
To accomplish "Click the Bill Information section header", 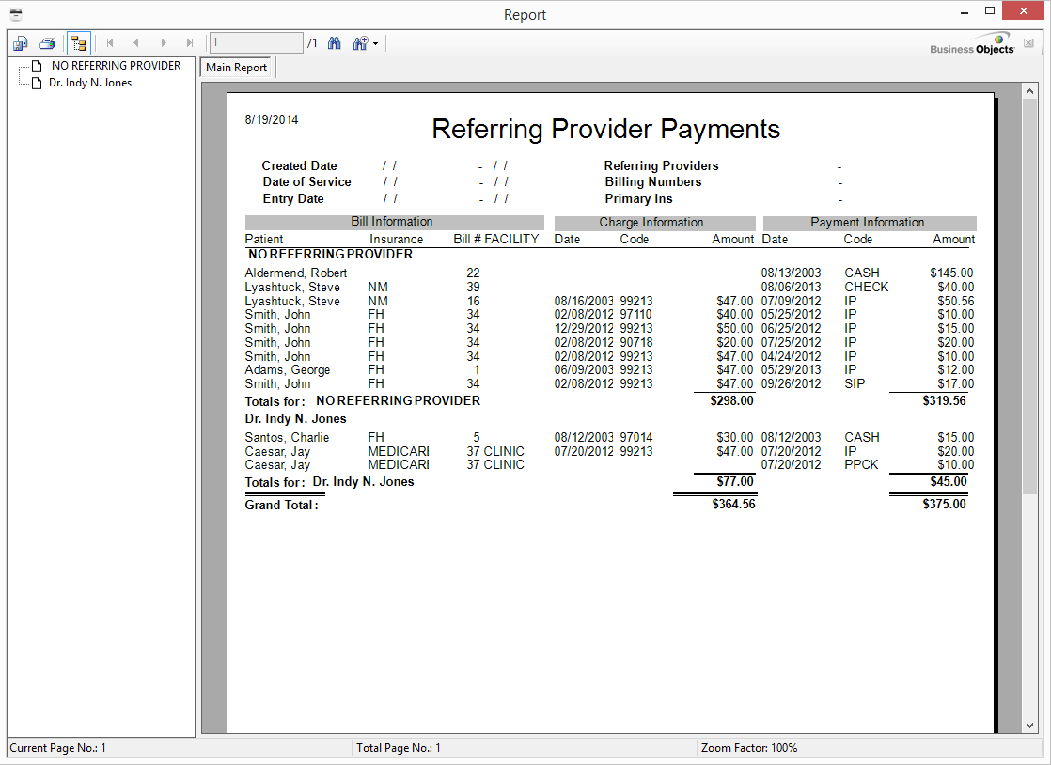I will pos(394,222).
